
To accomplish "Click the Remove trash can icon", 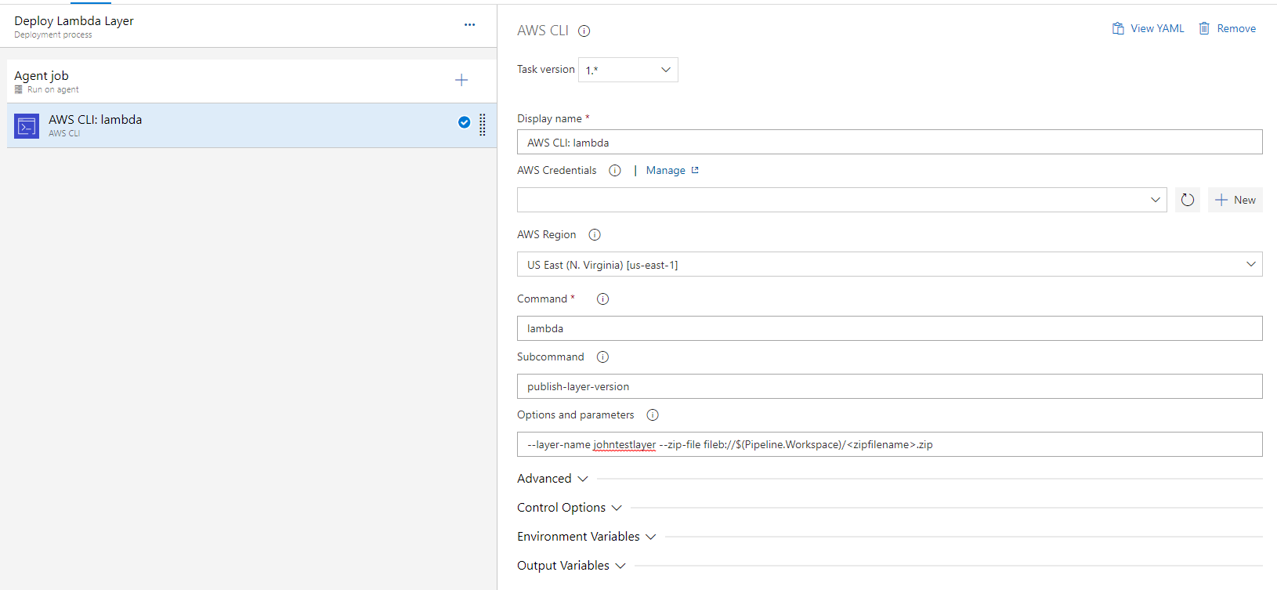I will coord(1204,28).
